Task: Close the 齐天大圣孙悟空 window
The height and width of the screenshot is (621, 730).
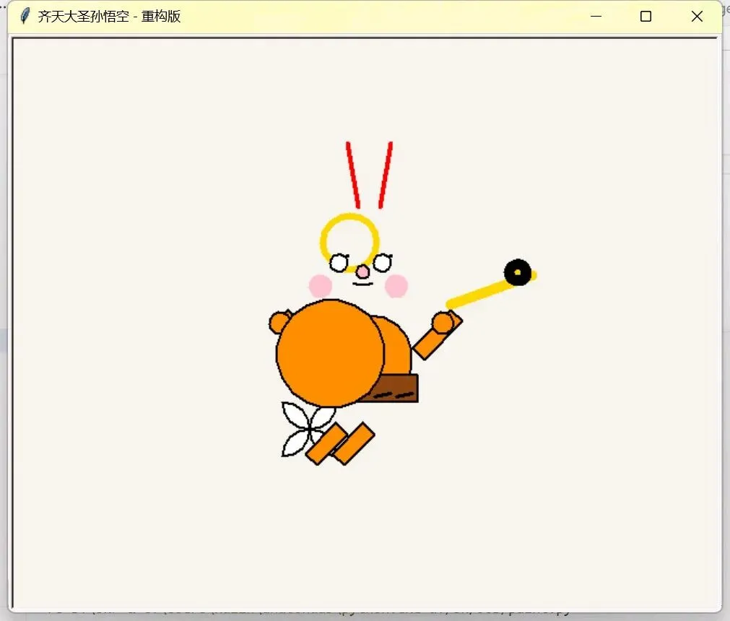Action: click(697, 17)
